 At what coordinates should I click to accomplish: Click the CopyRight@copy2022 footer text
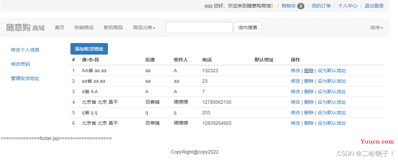[x=195, y=152]
